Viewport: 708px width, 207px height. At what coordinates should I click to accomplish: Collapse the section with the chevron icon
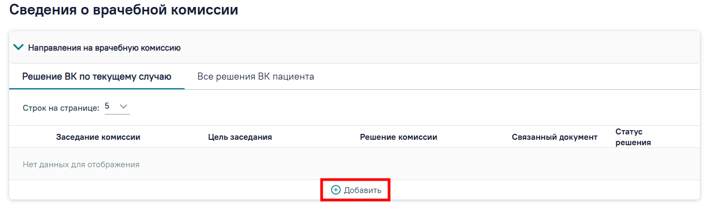(18, 47)
